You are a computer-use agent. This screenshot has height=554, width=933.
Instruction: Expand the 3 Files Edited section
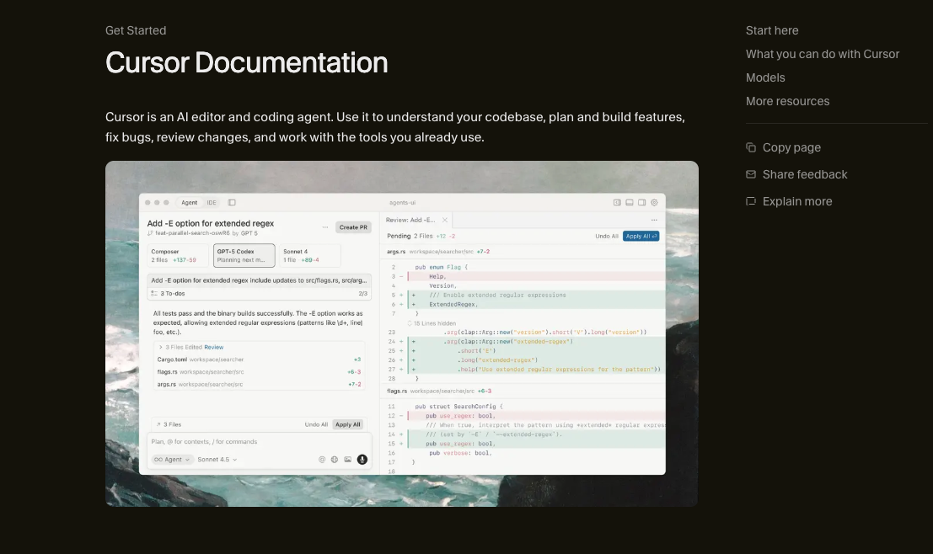click(160, 347)
